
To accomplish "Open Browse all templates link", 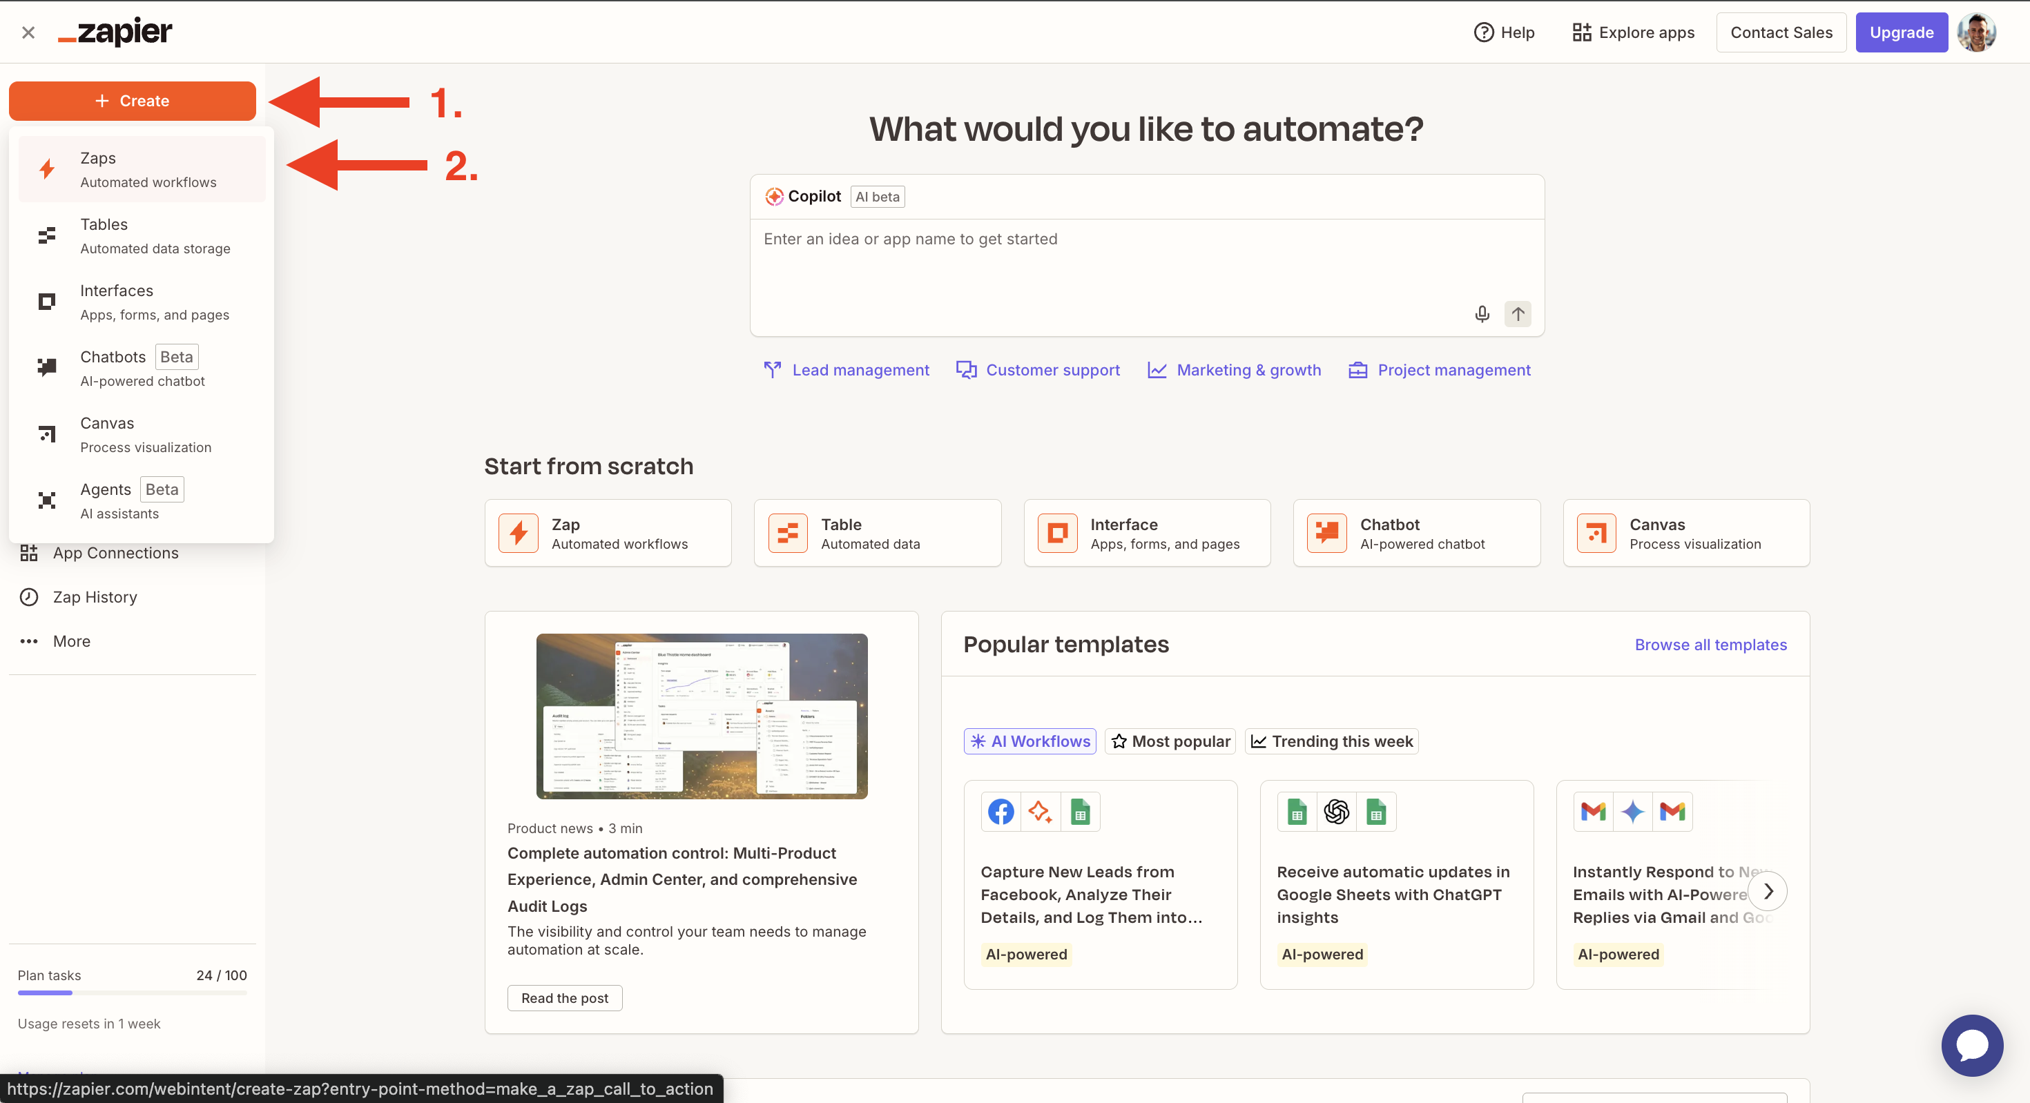I will [1710, 645].
